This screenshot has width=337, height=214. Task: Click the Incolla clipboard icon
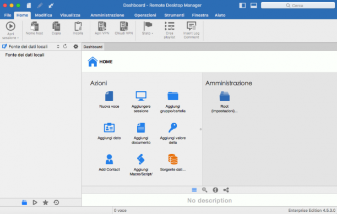78,26
